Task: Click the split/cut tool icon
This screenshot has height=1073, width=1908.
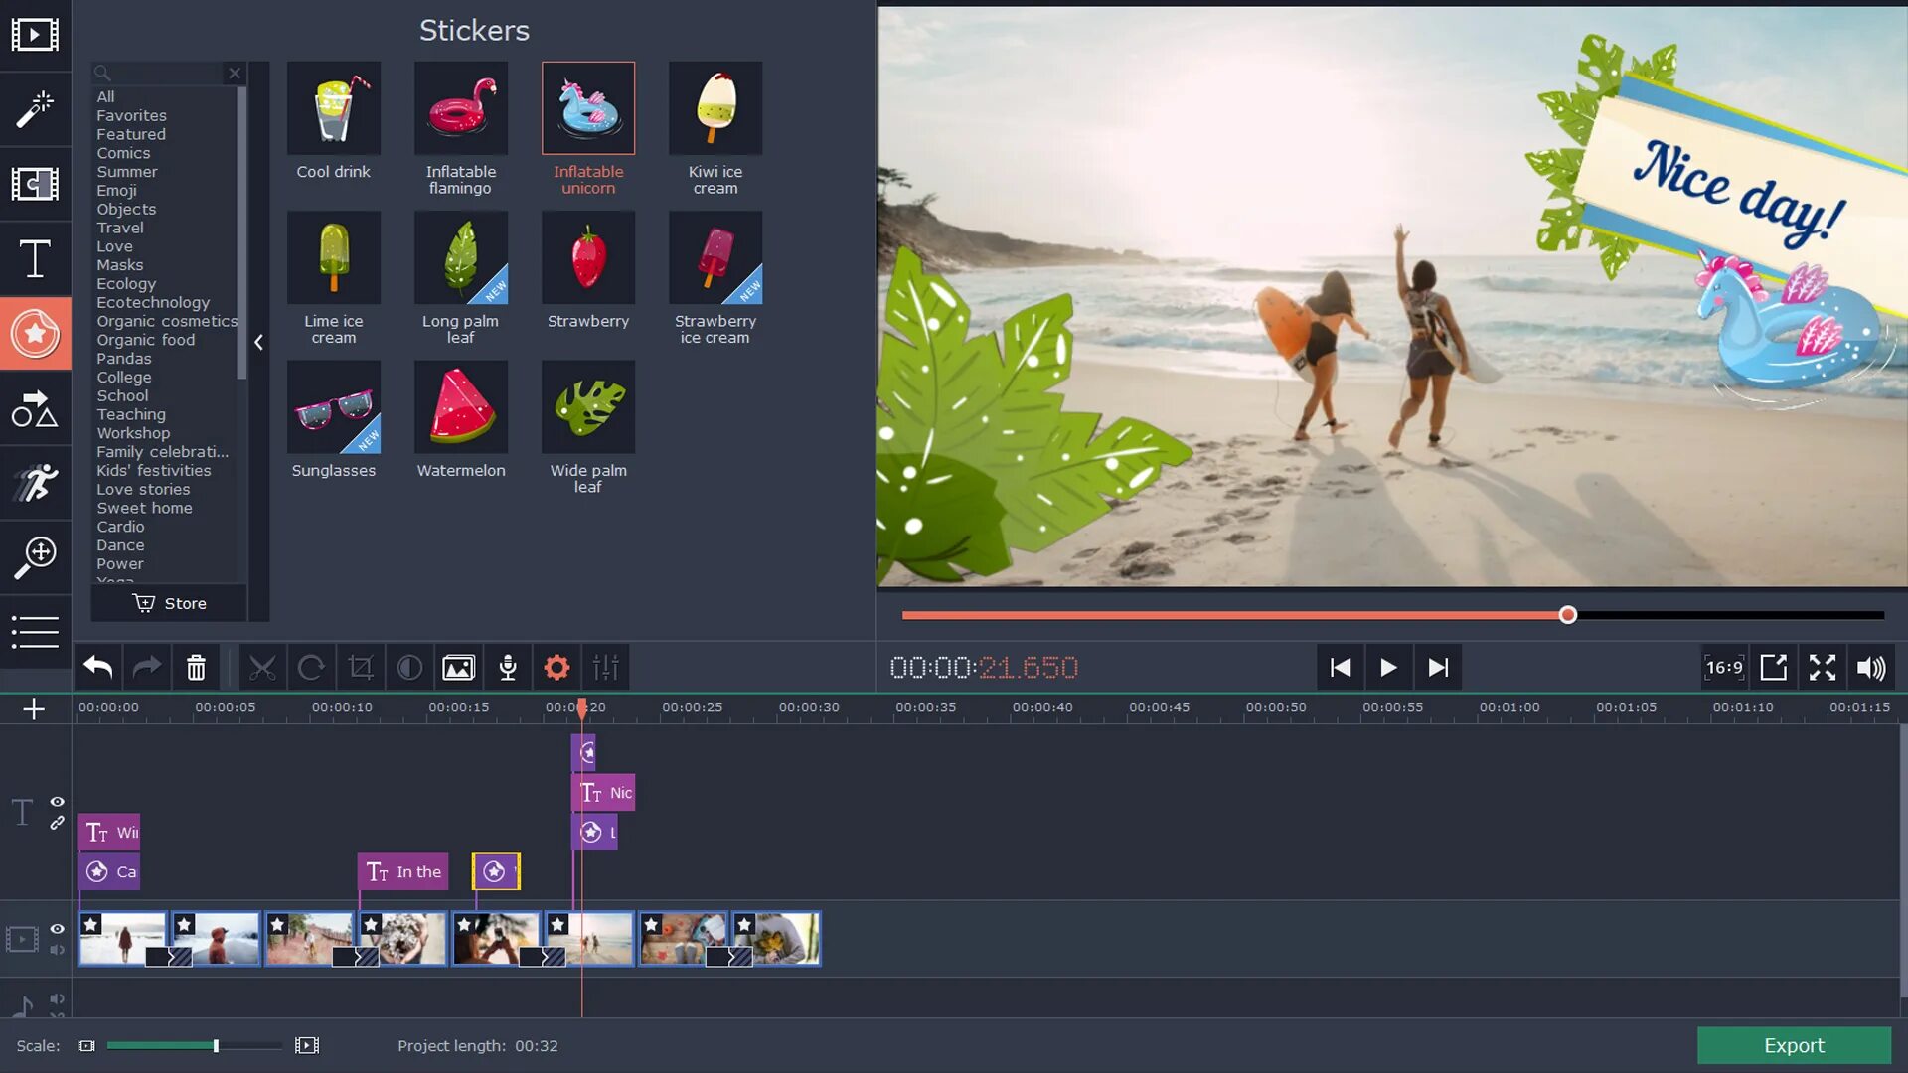Action: 260,667
